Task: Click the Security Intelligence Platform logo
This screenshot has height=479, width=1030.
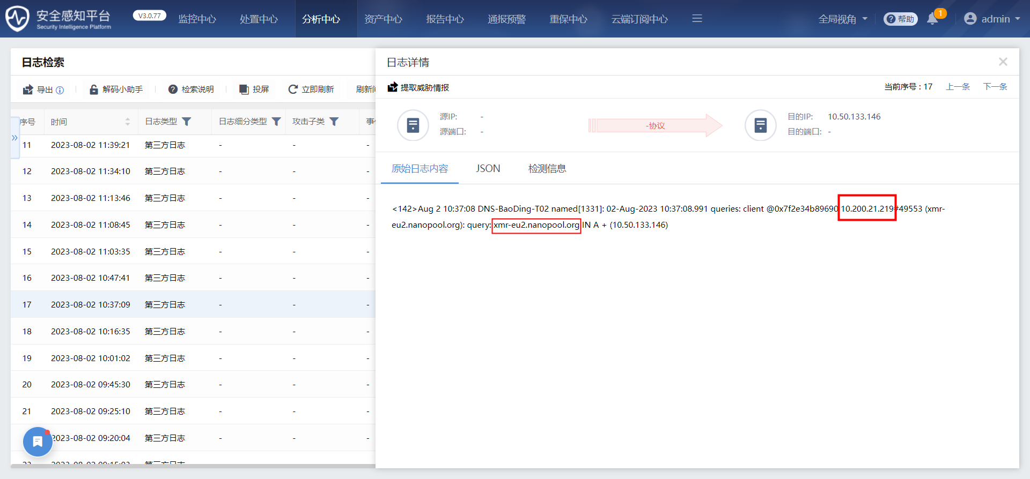Action: [58, 19]
